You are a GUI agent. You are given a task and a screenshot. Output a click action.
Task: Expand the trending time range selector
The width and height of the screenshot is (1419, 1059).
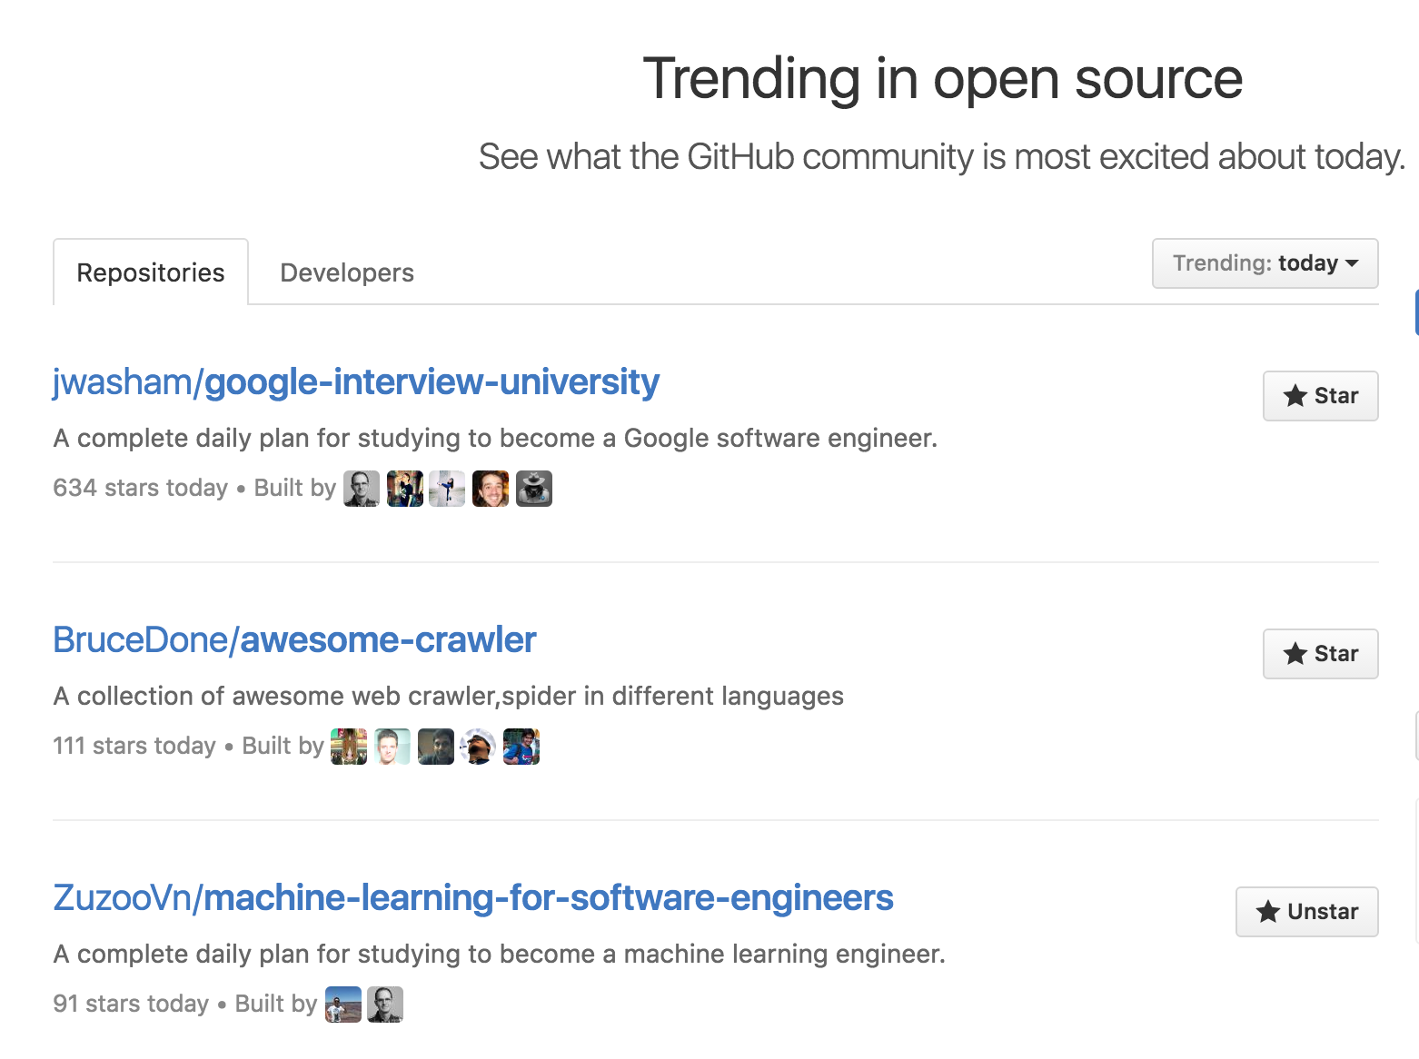pos(1264,263)
